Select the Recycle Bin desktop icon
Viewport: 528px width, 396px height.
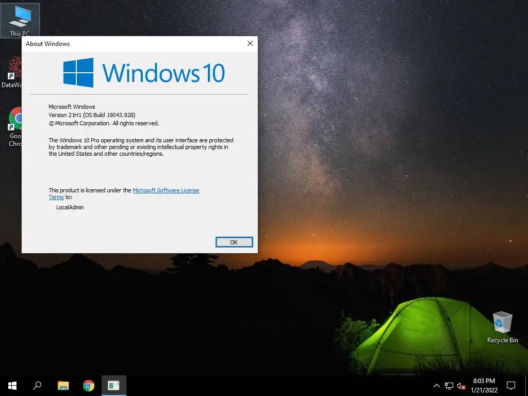[x=502, y=327]
